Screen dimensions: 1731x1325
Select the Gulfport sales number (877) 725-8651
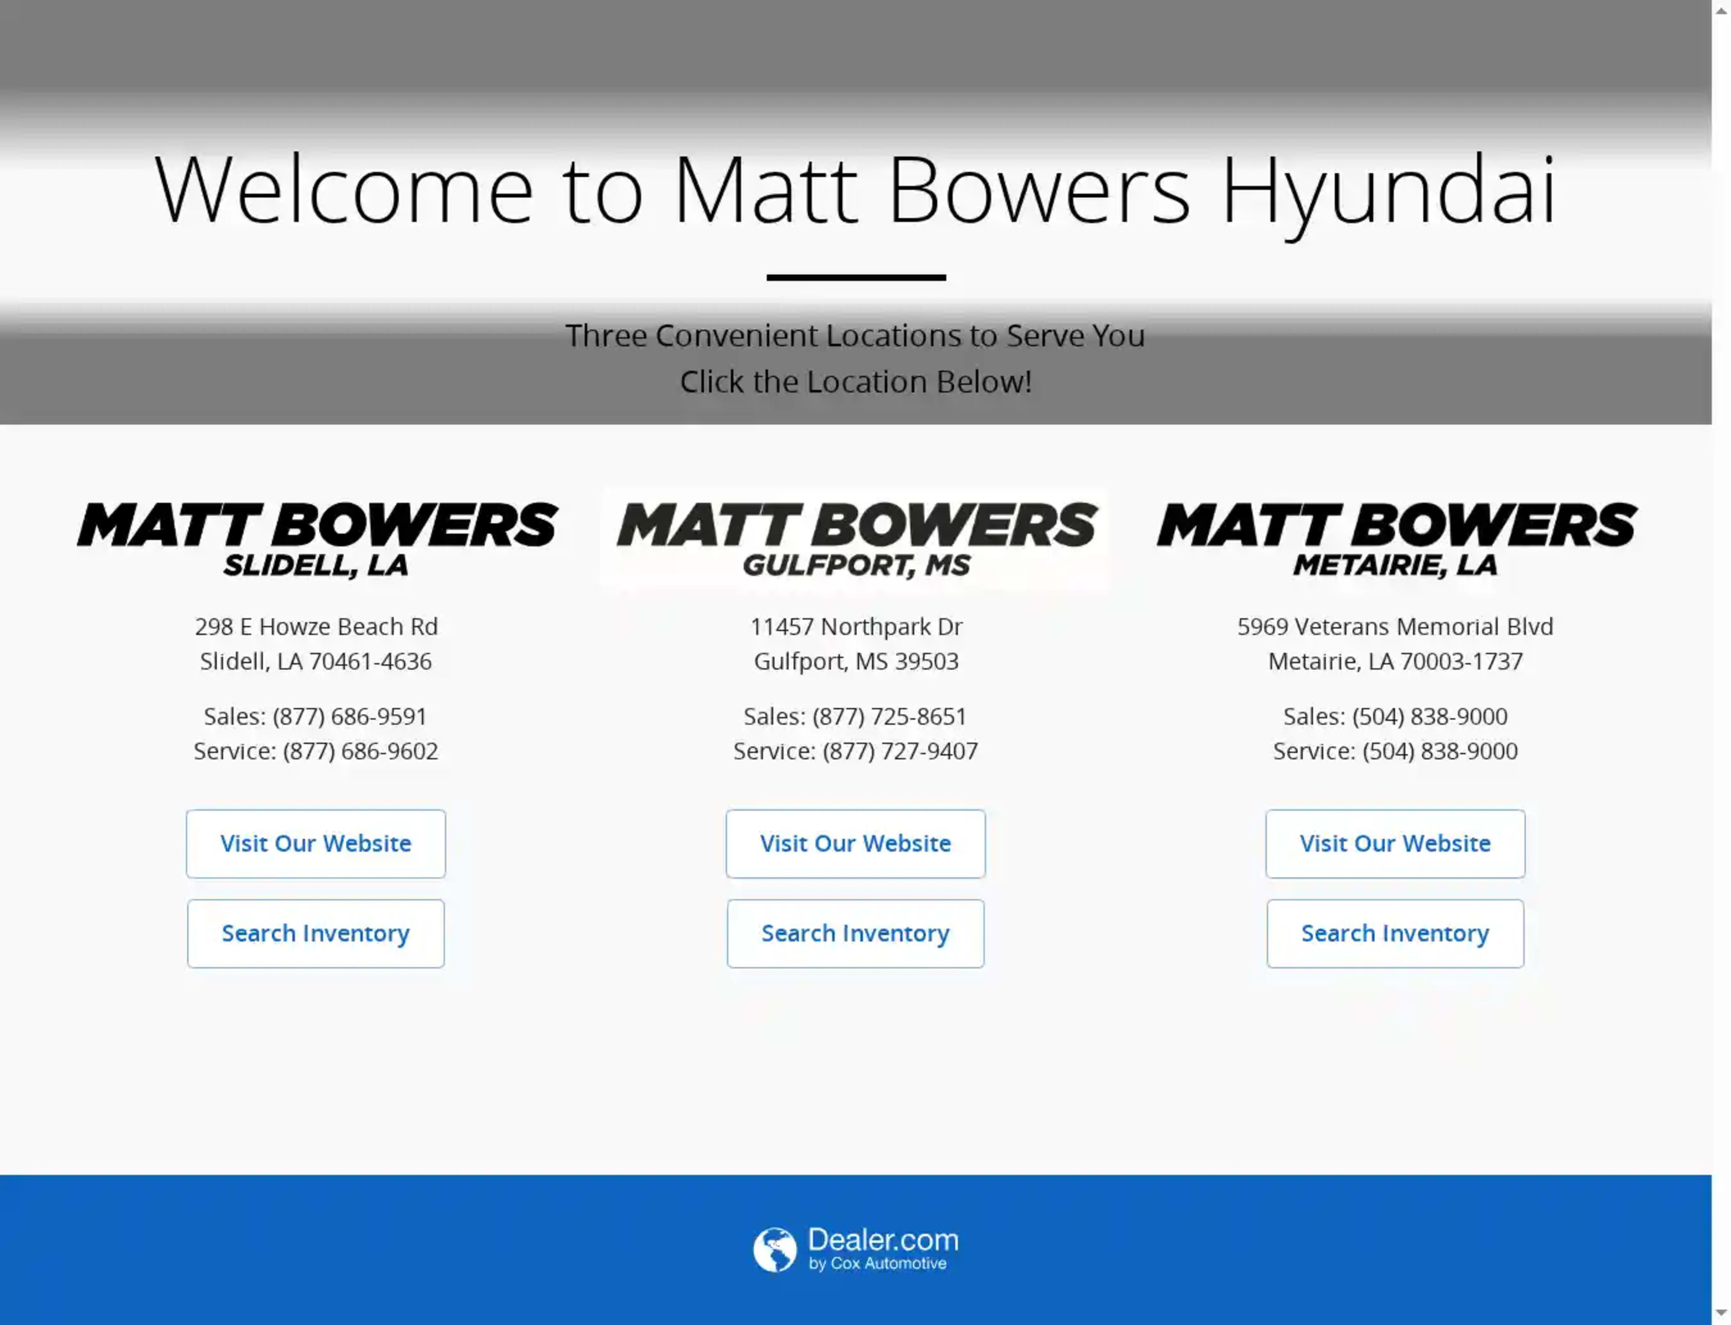tap(889, 716)
